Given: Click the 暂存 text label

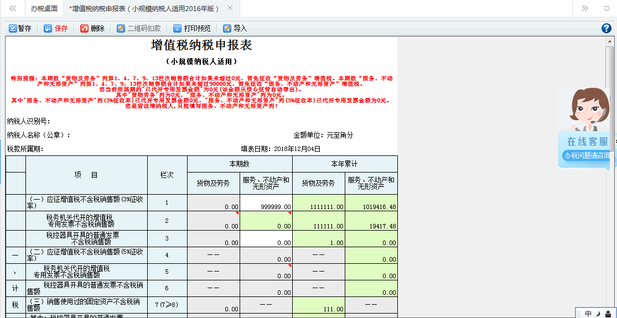Looking at the screenshot, I should coord(25,28).
